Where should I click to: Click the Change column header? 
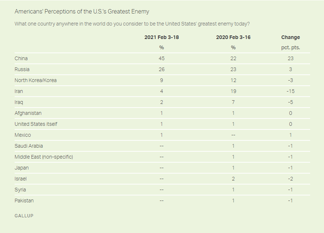point(290,37)
